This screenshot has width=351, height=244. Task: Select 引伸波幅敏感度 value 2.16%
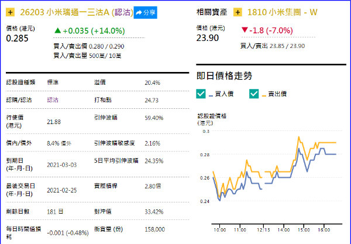(x=152, y=143)
